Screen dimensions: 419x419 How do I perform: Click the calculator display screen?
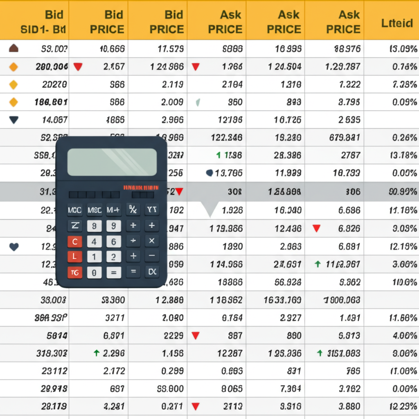[x=112, y=162]
